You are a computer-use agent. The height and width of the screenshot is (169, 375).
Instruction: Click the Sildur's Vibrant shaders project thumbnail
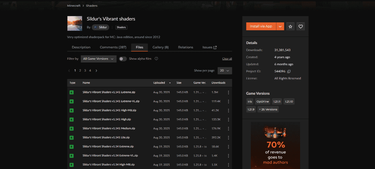[75, 23]
